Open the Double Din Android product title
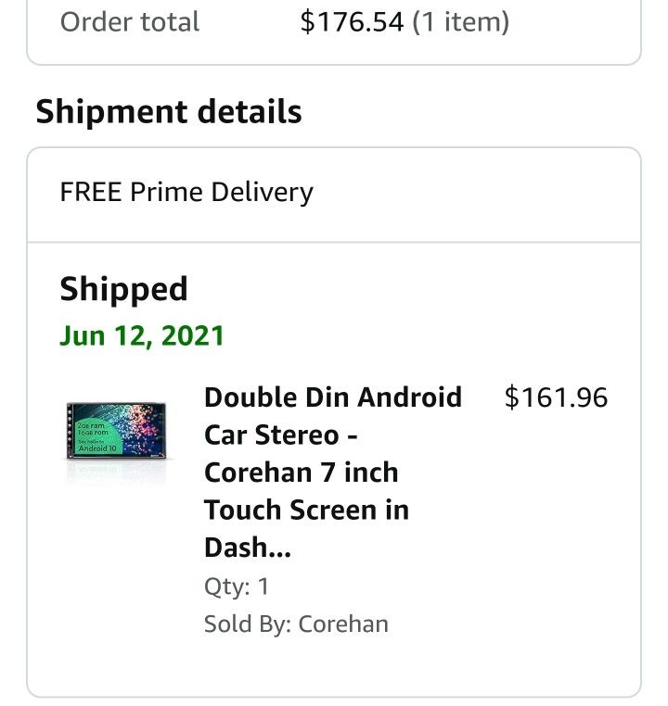Viewport: 668px width, 706px height. click(332, 397)
